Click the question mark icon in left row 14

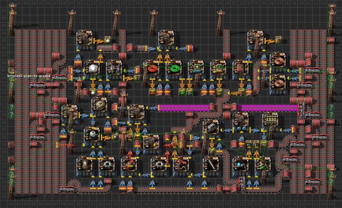pos(11,107)
